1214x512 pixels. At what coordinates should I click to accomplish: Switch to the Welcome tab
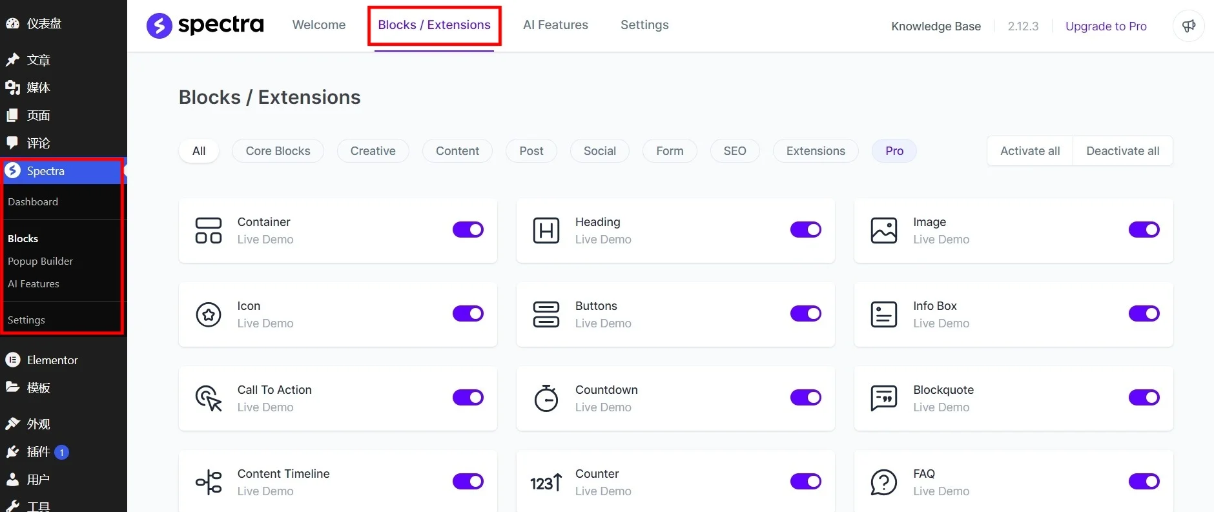point(319,25)
